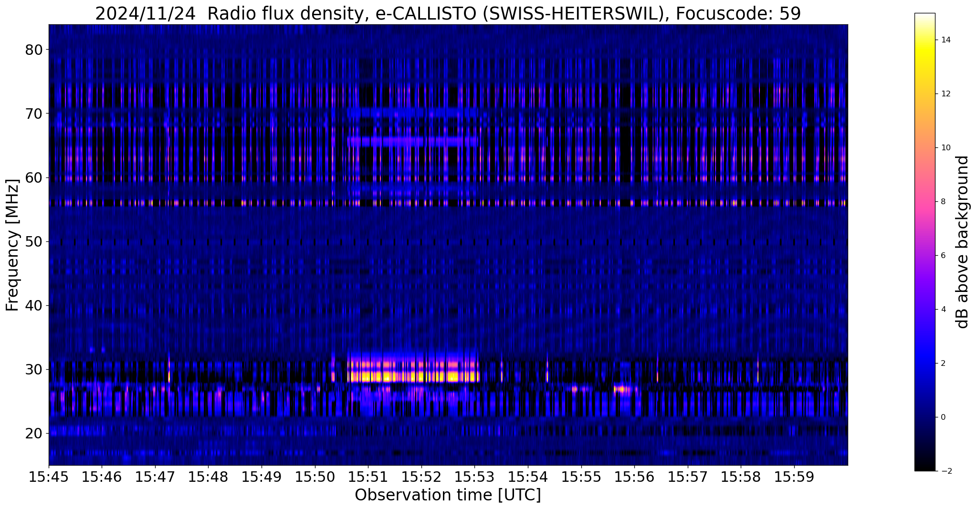Screen dimensions: 977x509
Task: Click the 15:55 time tick label
Action: pyautogui.click(x=581, y=477)
